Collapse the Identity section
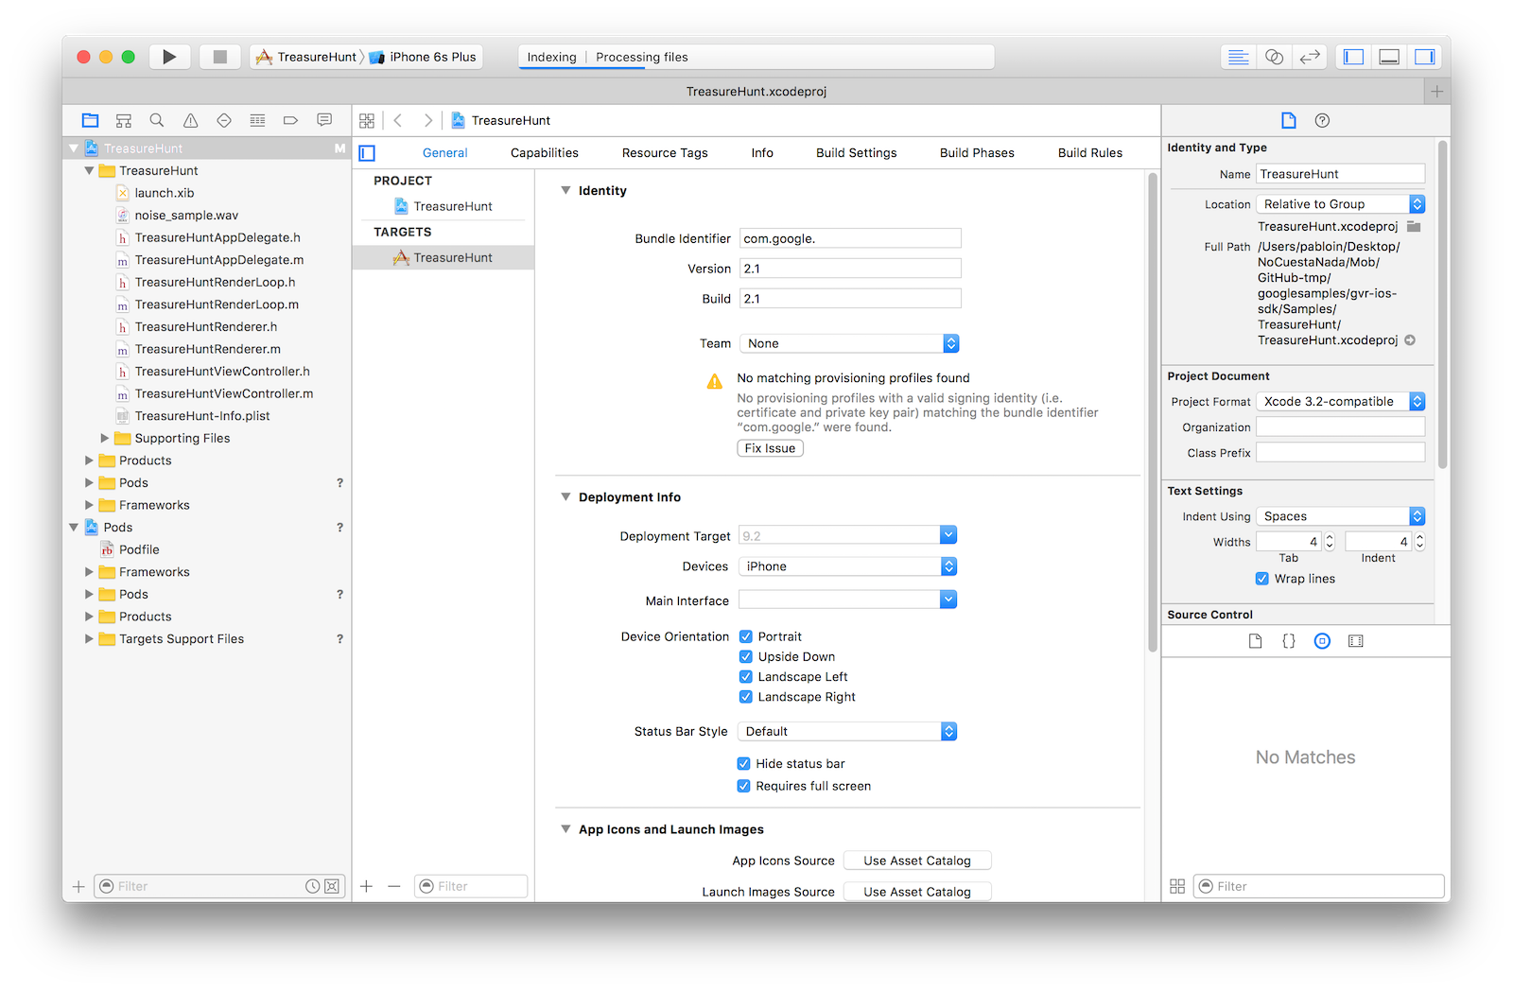The image size is (1513, 991). pyautogui.click(x=565, y=190)
